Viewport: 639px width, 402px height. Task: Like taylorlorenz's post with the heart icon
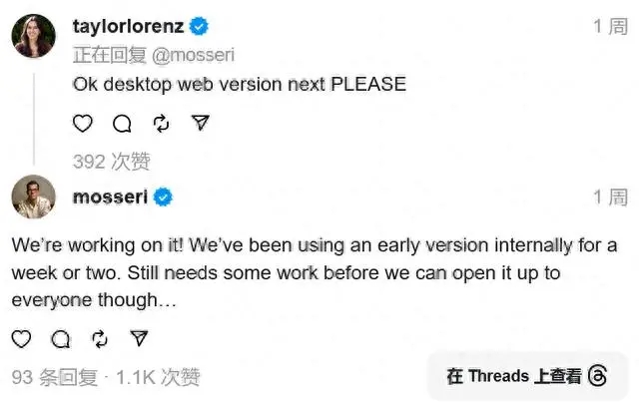pyautogui.click(x=83, y=123)
